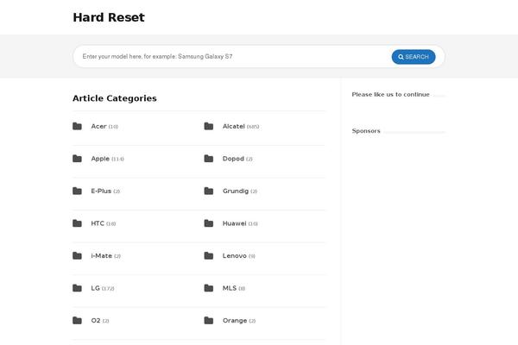Click the Orange folder icon
Screen dimensions: 518x345
208,320
